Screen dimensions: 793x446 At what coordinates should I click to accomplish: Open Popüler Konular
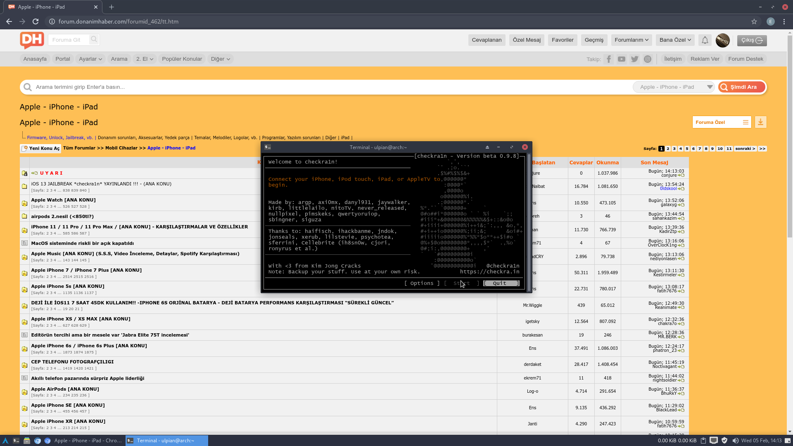(x=182, y=59)
